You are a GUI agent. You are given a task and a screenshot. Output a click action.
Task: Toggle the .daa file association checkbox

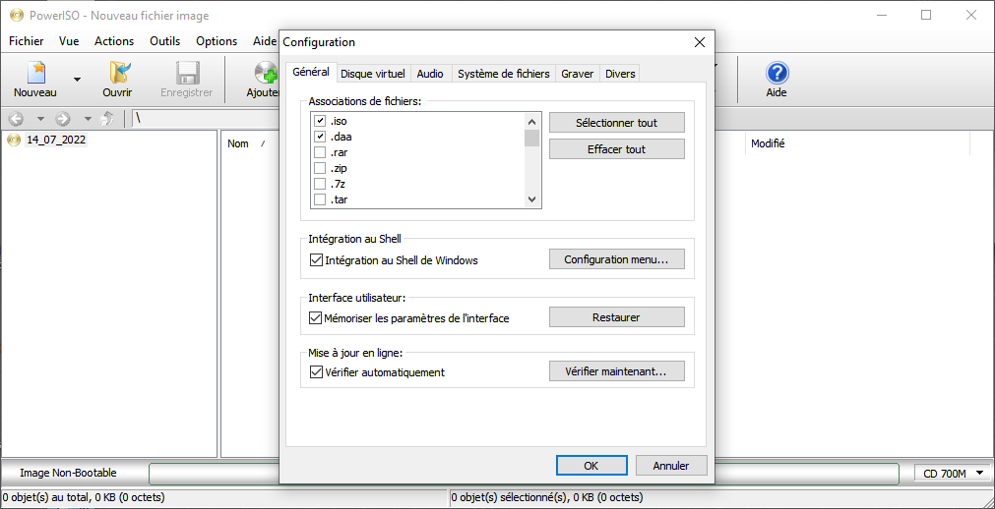coord(320,137)
